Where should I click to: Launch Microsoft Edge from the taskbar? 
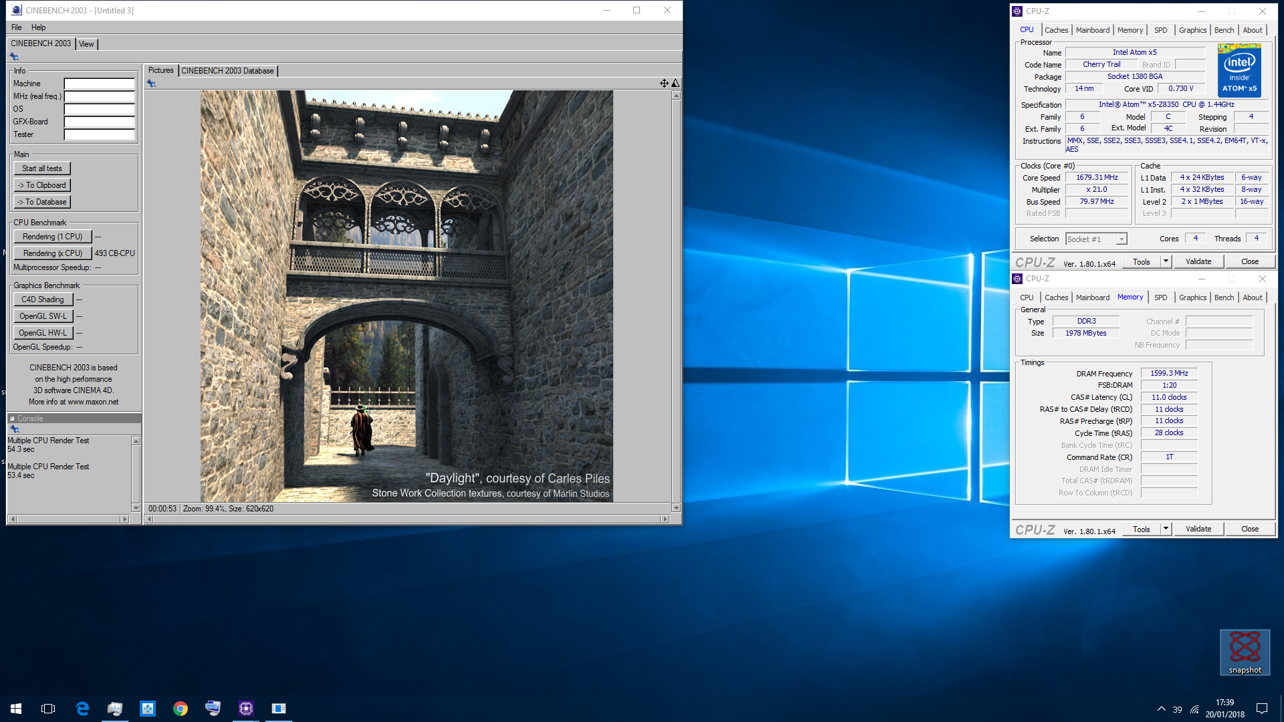point(82,708)
